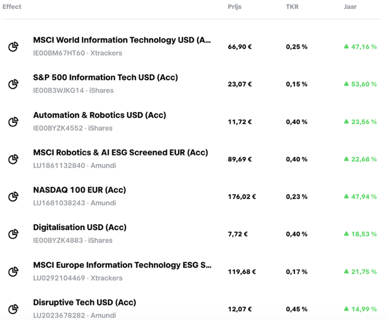Open Disruptive Tech USD (Acc) fund details

click(85, 303)
